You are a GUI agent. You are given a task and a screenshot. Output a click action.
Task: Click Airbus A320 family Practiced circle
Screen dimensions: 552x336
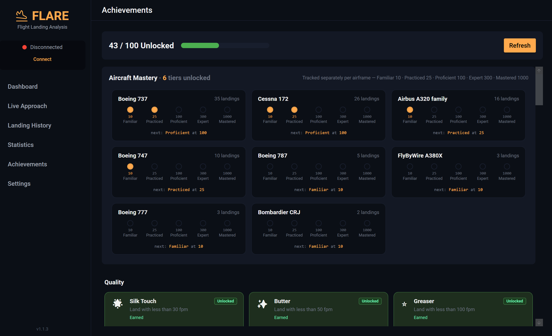[434, 110]
